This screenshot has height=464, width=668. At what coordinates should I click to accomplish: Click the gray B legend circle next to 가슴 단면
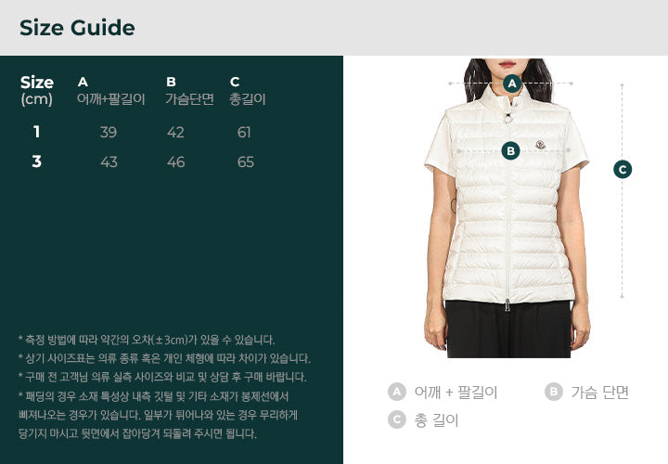click(553, 392)
